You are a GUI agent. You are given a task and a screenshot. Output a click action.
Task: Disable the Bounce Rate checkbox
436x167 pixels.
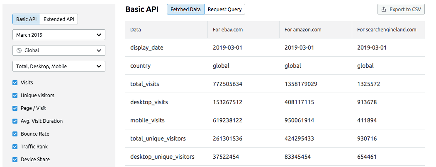click(15, 134)
